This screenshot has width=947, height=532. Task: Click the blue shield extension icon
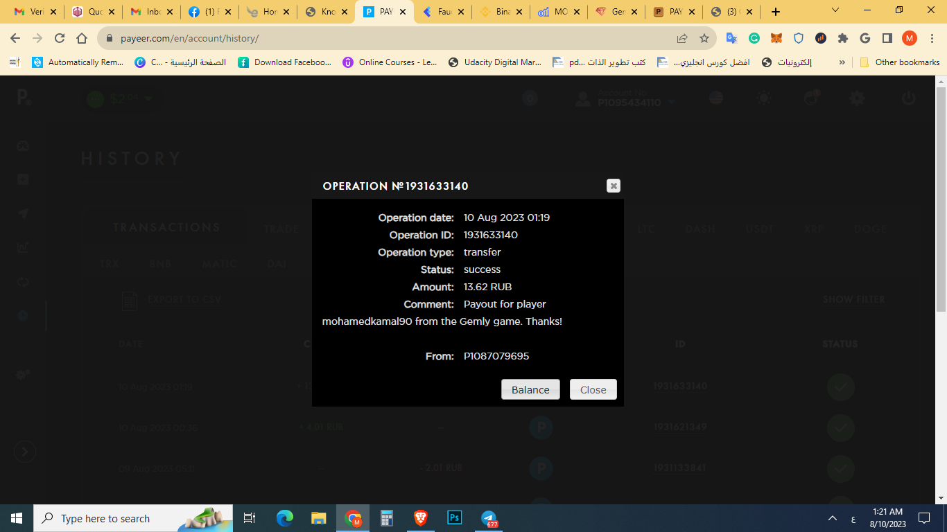(799, 38)
